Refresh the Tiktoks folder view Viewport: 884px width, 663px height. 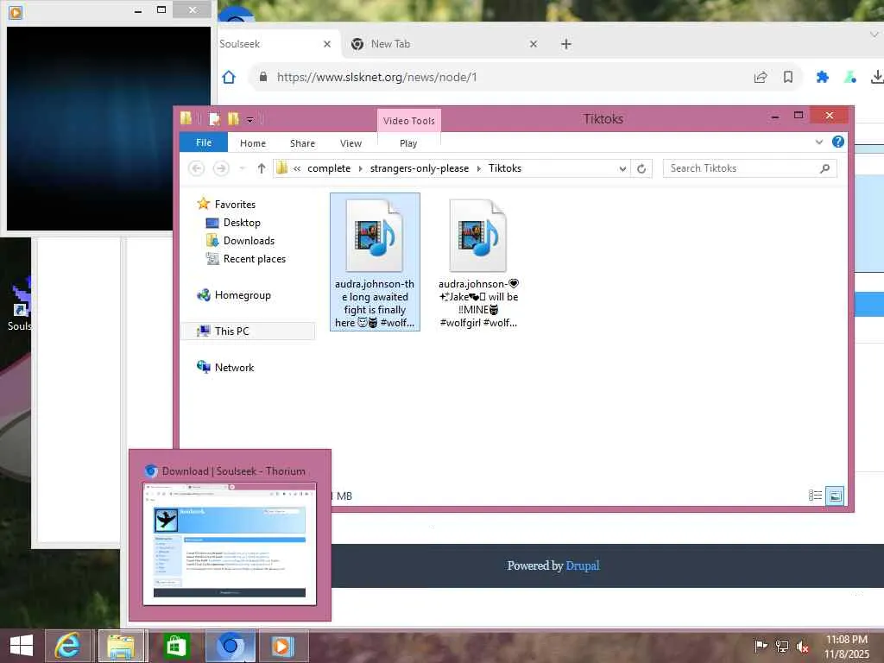(x=641, y=168)
